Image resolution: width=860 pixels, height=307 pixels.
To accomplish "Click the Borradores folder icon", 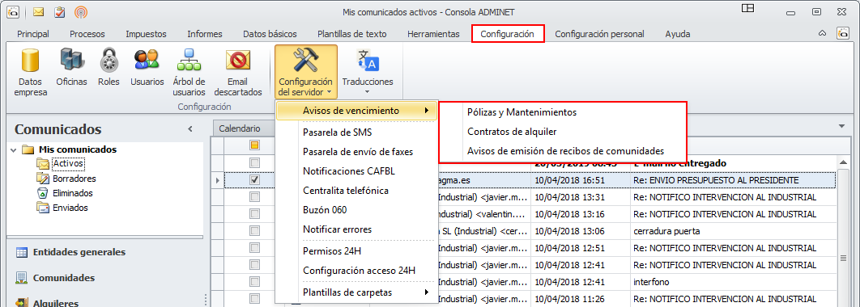I will [x=43, y=178].
